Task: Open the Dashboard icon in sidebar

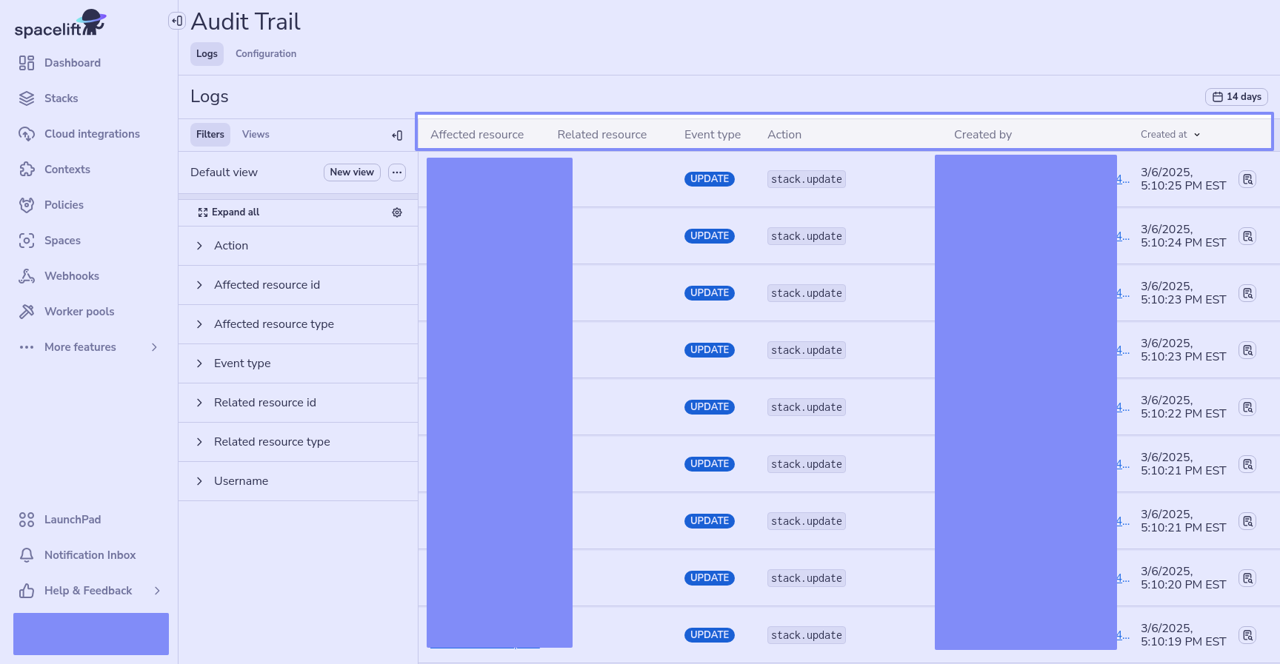Action: 27,63
